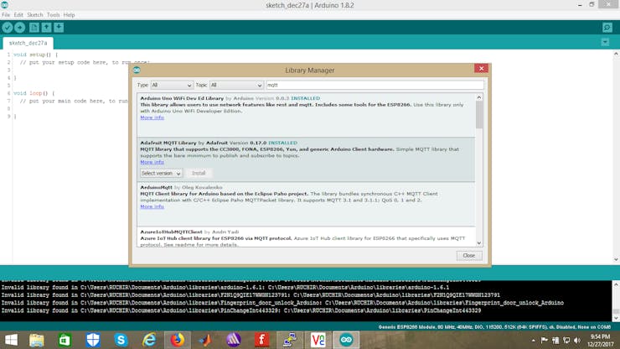Viewport: 620px width, 349px height.
Task: Open the Serial Monitor icon
Action: tap(607, 28)
